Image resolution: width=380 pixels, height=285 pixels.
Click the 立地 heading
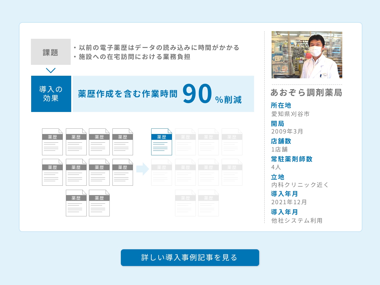[x=277, y=177]
